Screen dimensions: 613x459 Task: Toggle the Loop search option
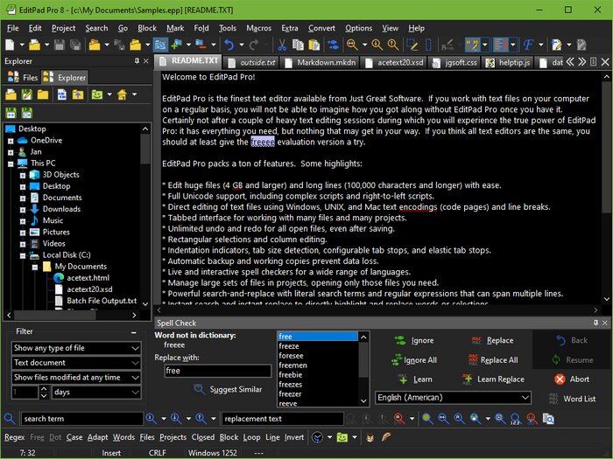(x=252, y=437)
